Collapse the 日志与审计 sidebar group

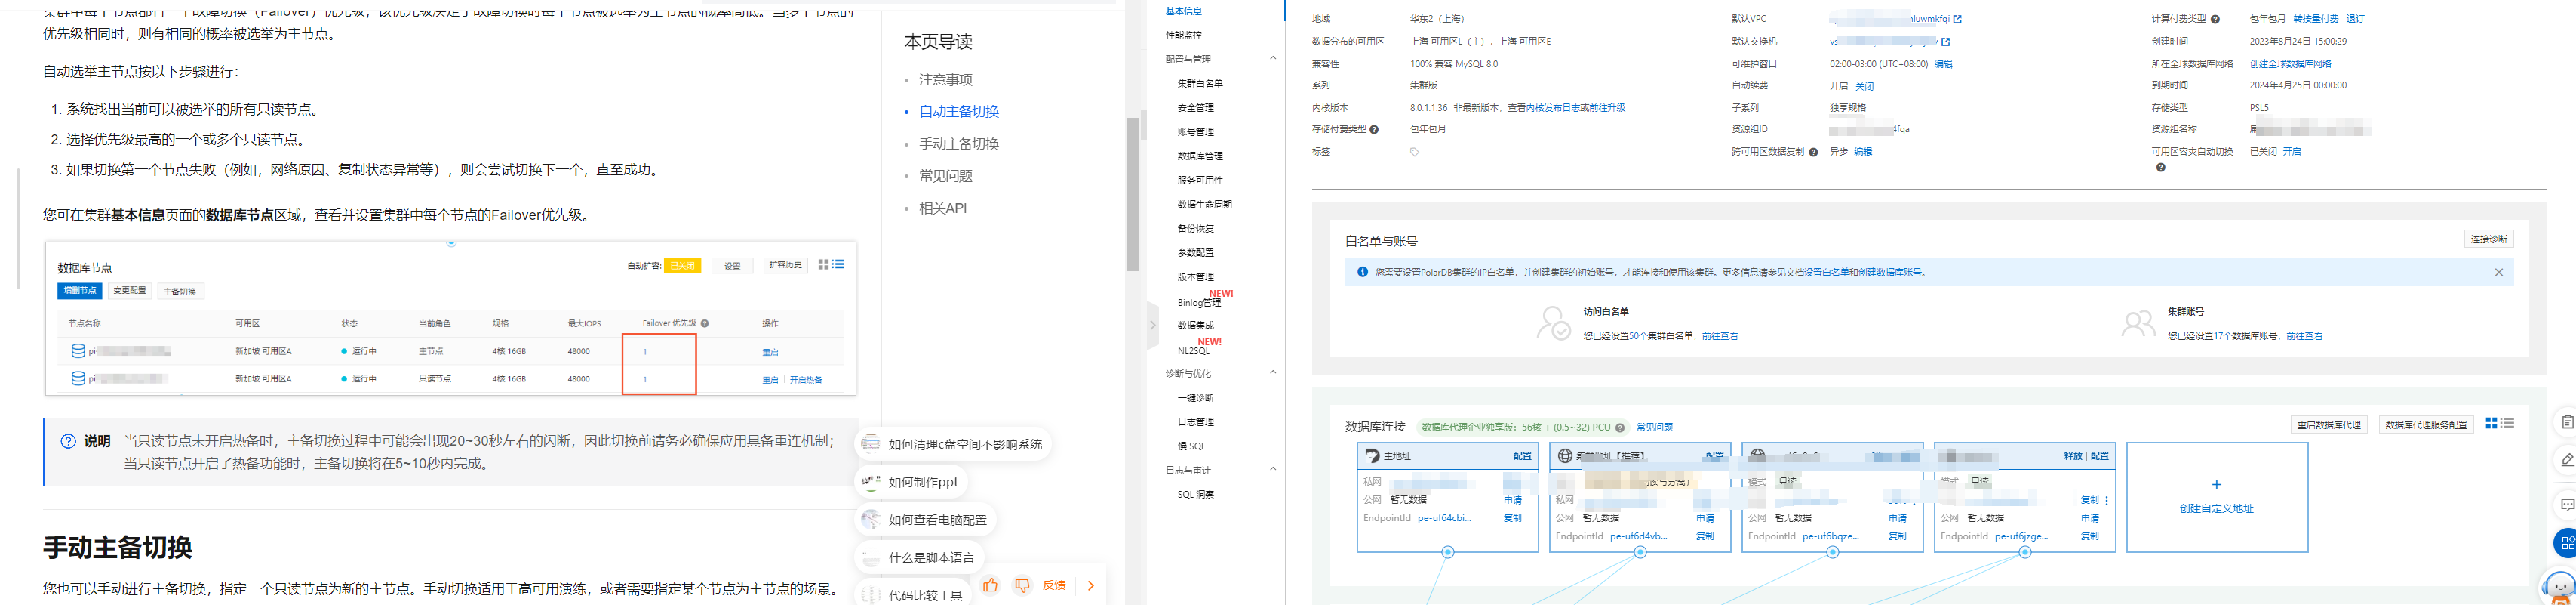click(1273, 469)
